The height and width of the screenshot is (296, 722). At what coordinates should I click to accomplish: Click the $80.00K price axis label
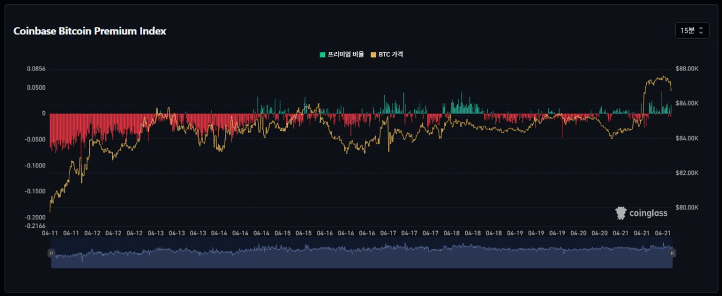click(x=688, y=208)
